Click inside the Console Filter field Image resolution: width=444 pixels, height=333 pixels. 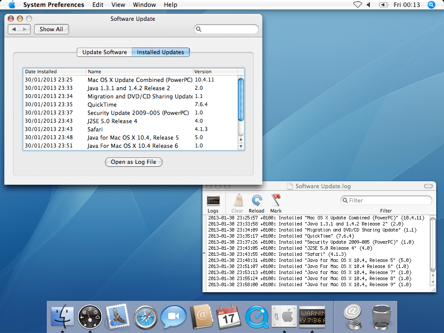(386, 200)
